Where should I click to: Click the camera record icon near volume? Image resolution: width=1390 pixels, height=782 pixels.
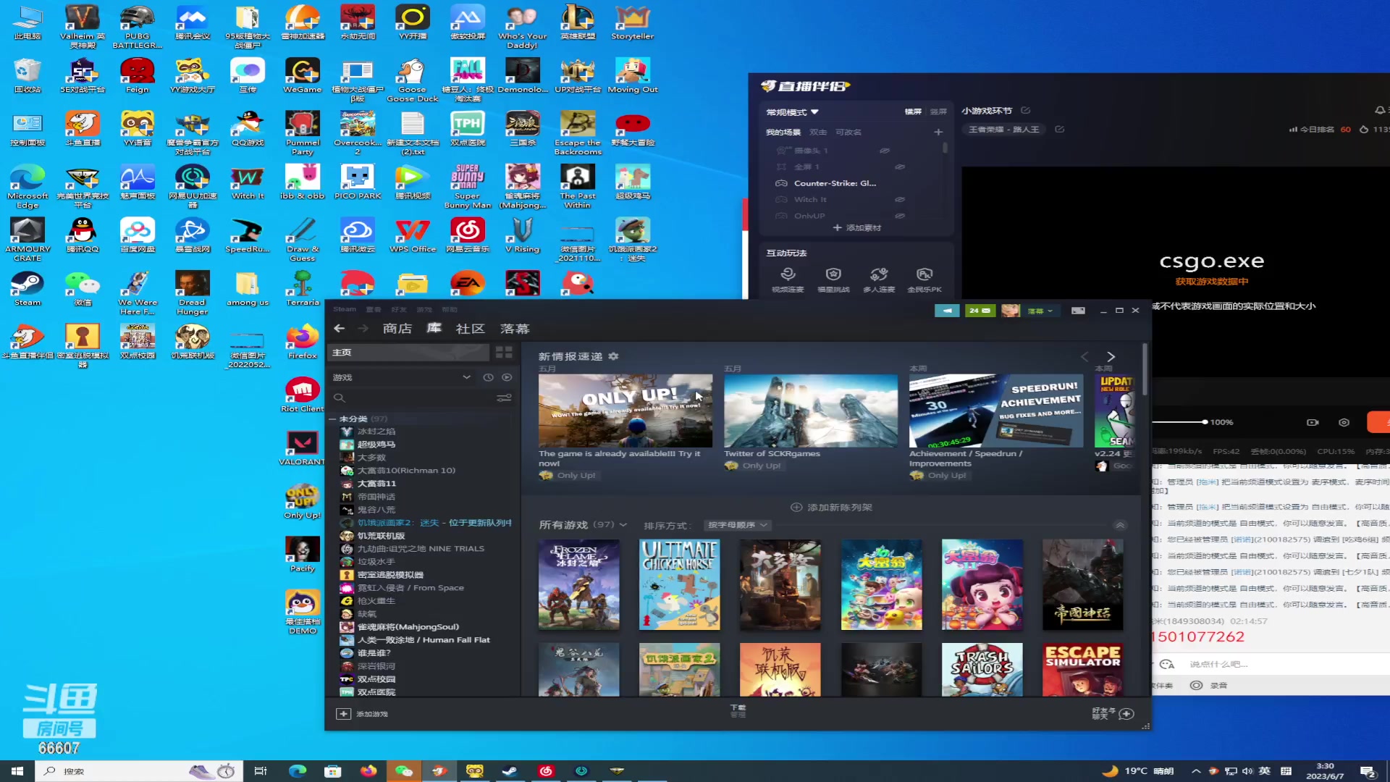(1313, 422)
